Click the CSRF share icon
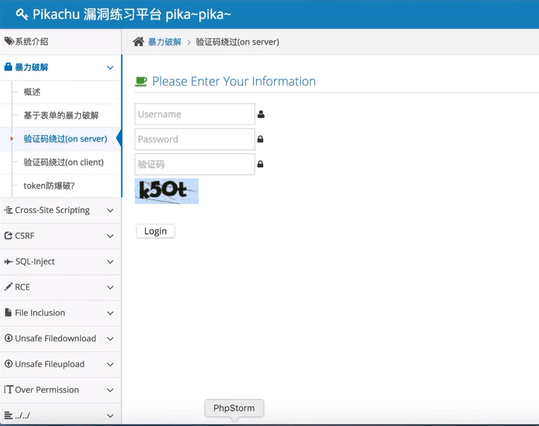The width and height of the screenshot is (539, 426). 8,236
